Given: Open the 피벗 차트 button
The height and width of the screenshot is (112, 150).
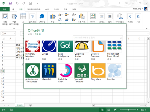Looking at the screenshot, I should point(81,18).
